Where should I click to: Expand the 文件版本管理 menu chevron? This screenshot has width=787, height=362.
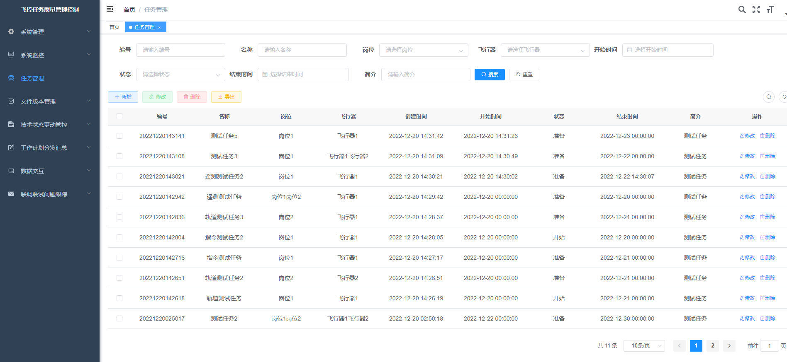point(89,101)
